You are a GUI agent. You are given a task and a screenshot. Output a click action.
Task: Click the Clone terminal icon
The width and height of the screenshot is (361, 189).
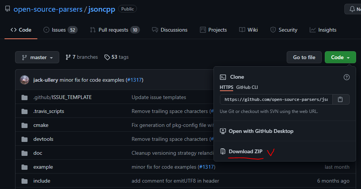coord(223,77)
